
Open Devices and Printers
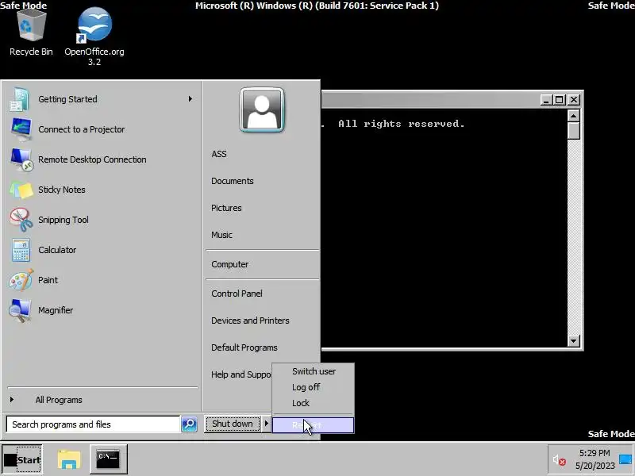click(x=250, y=321)
